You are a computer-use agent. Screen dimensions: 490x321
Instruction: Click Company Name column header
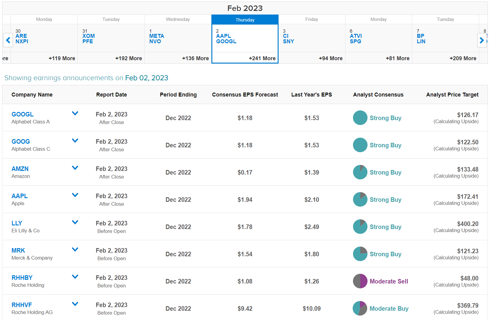click(x=32, y=95)
